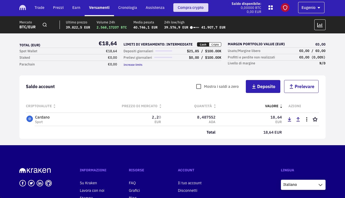The image size is (345, 198).
Task: Open Il tuo account footer link
Action: (x=190, y=183)
